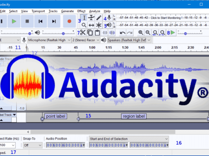
Task: Open the selection start time format arrow
Action: tap(127, 145)
